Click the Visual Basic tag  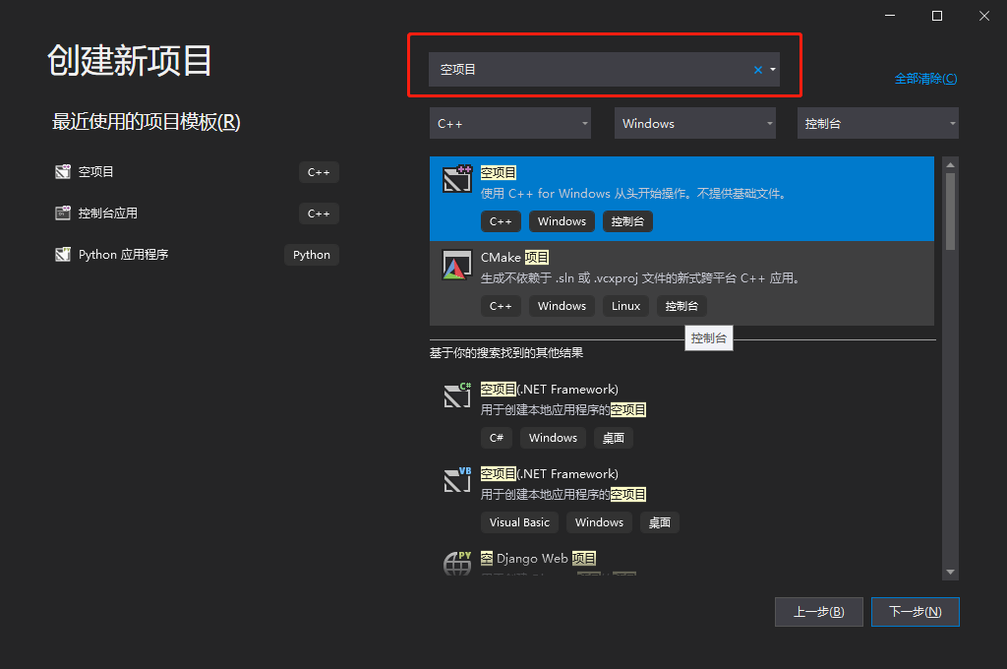pyautogui.click(x=519, y=522)
